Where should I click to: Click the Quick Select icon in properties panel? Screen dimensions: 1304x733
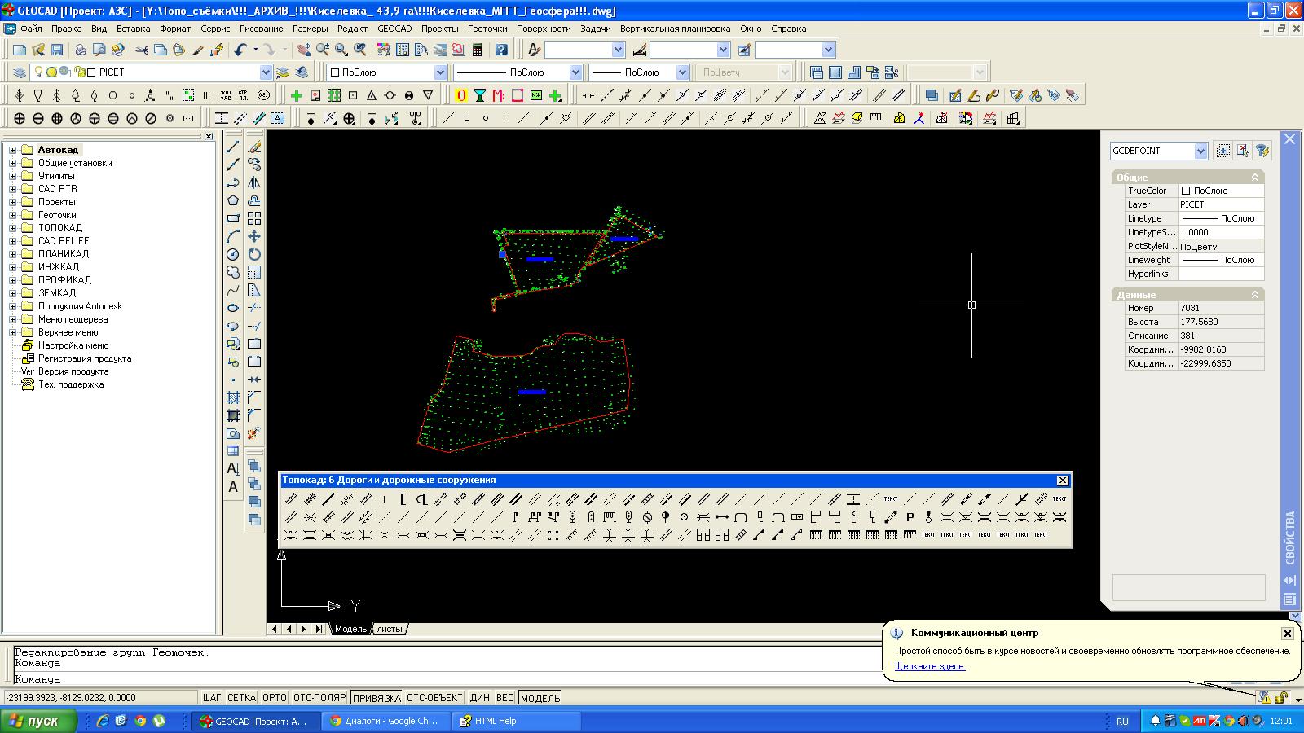click(1262, 151)
